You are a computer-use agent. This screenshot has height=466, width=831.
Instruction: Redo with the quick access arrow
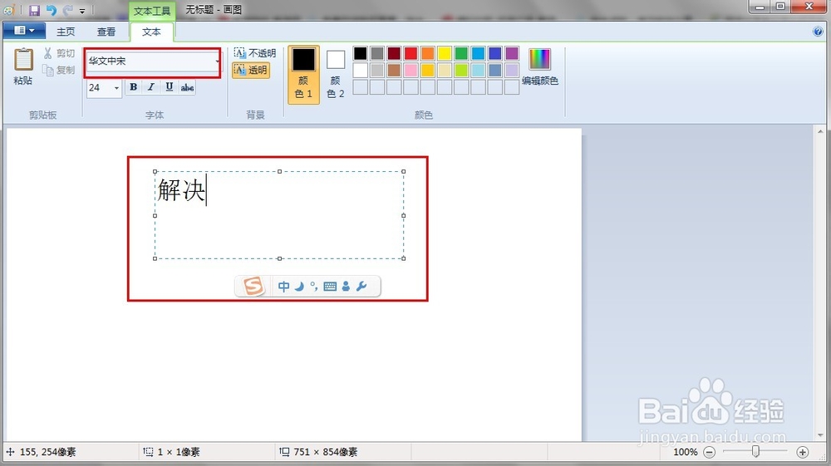tap(67, 10)
